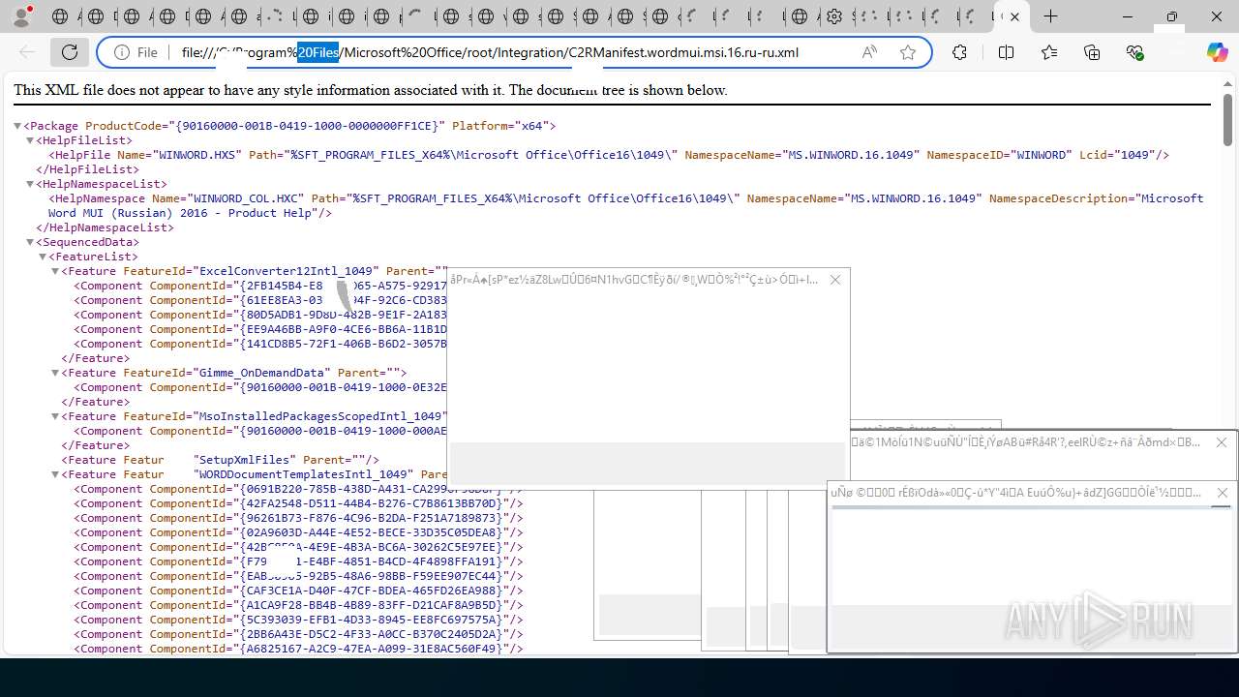View site information File icon
This screenshot has height=697, width=1239.
[x=136, y=52]
